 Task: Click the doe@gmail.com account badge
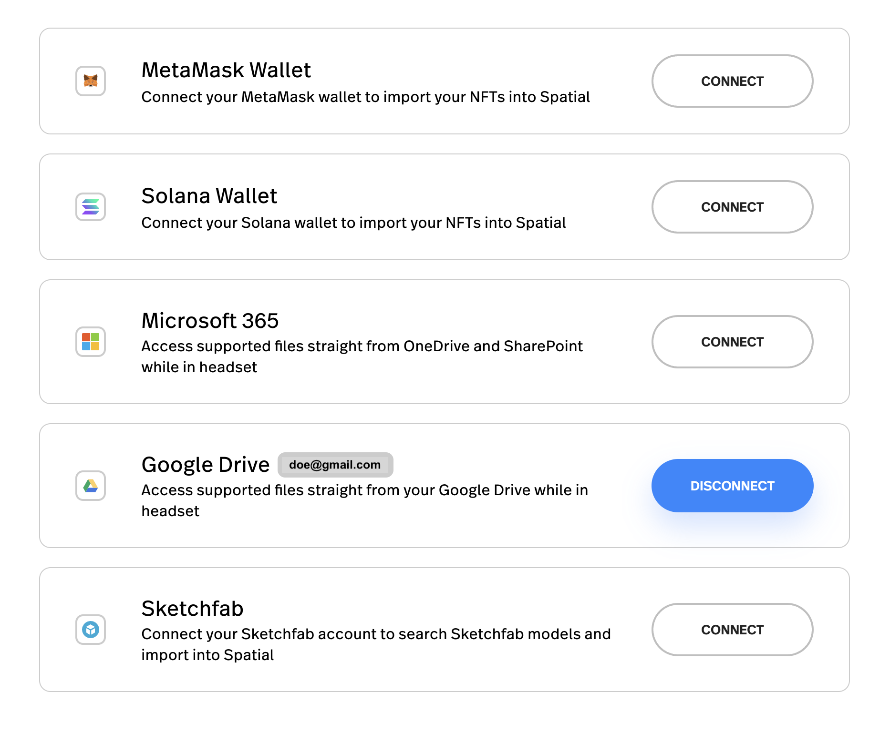(335, 465)
